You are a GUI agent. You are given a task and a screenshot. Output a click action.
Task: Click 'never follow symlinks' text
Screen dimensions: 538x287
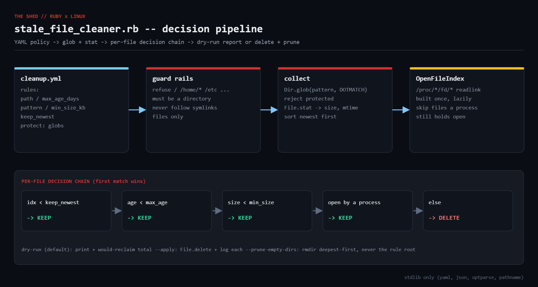(185, 108)
